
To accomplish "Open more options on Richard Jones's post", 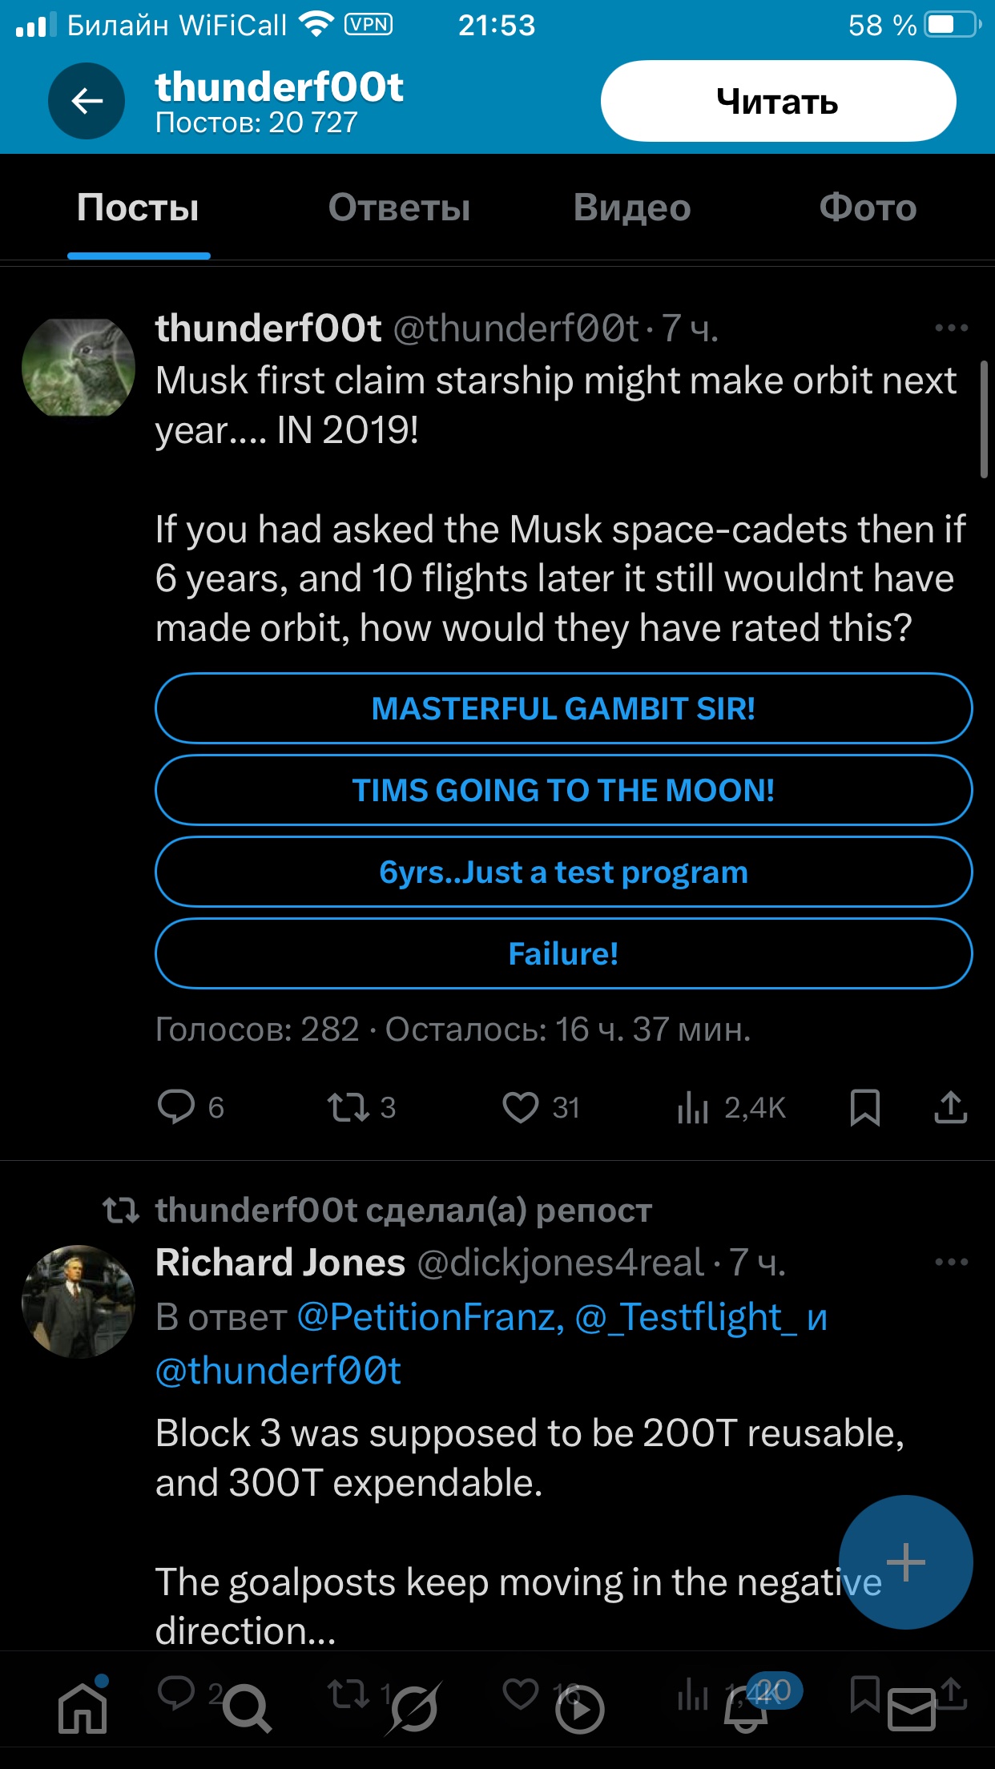I will [x=951, y=1263].
